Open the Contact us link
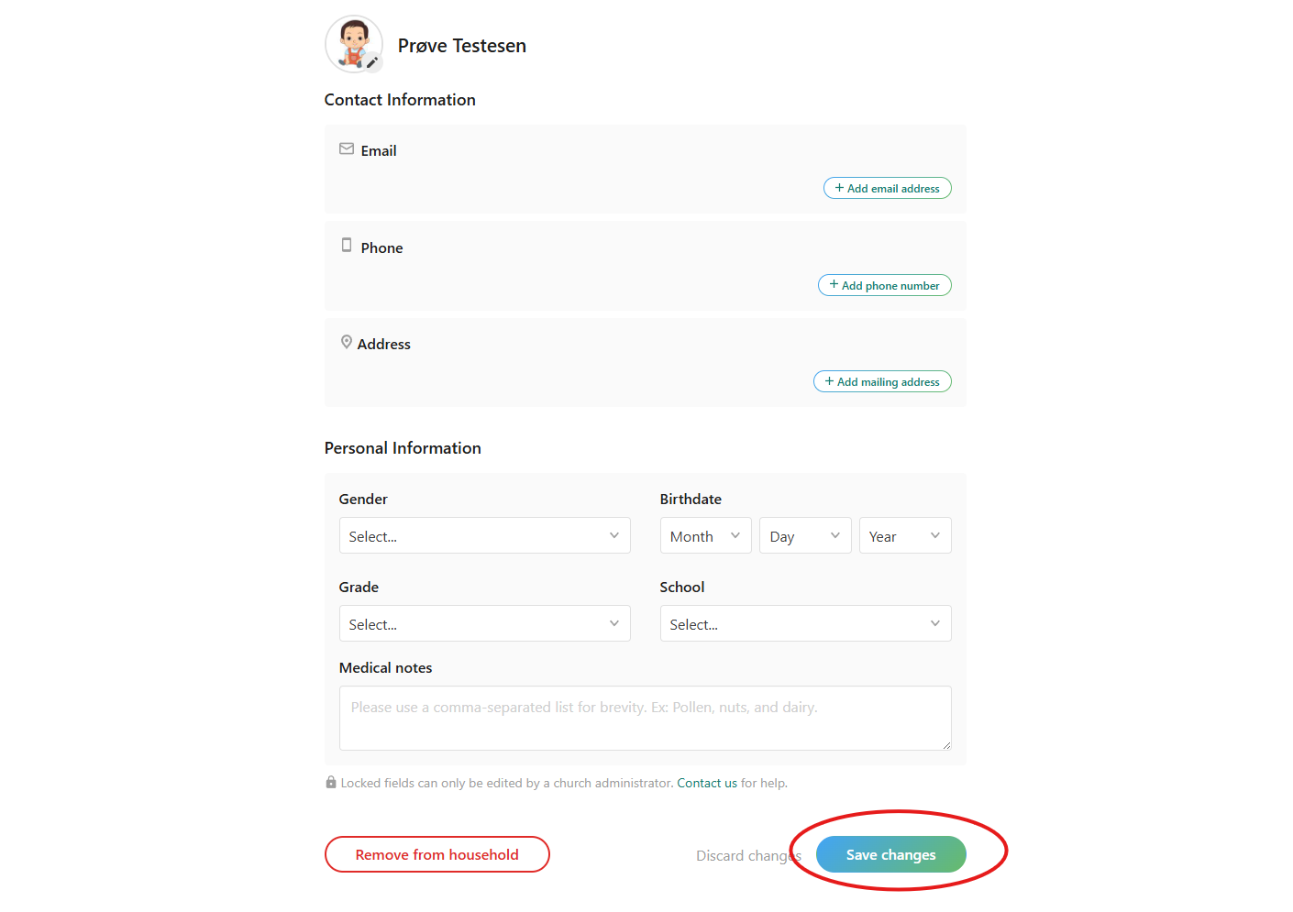This screenshot has height=912, width=1293. [x=707, y=784]
